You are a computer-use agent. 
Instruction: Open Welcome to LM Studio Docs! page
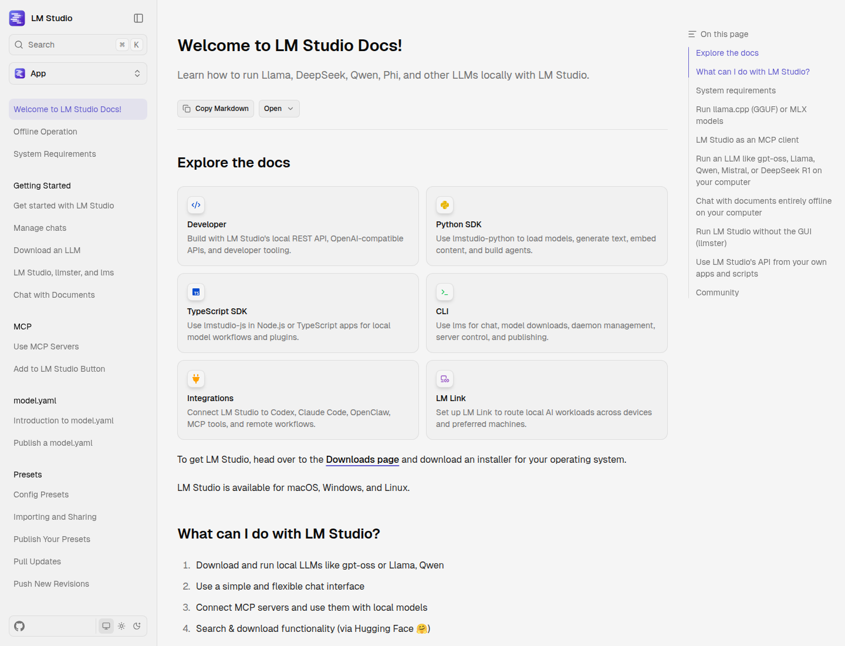click(x=78, y=109)
